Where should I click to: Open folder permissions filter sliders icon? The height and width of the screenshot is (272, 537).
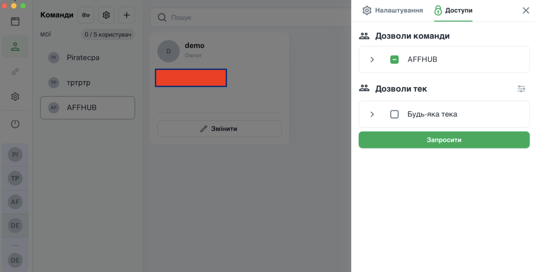click(521, 89)
